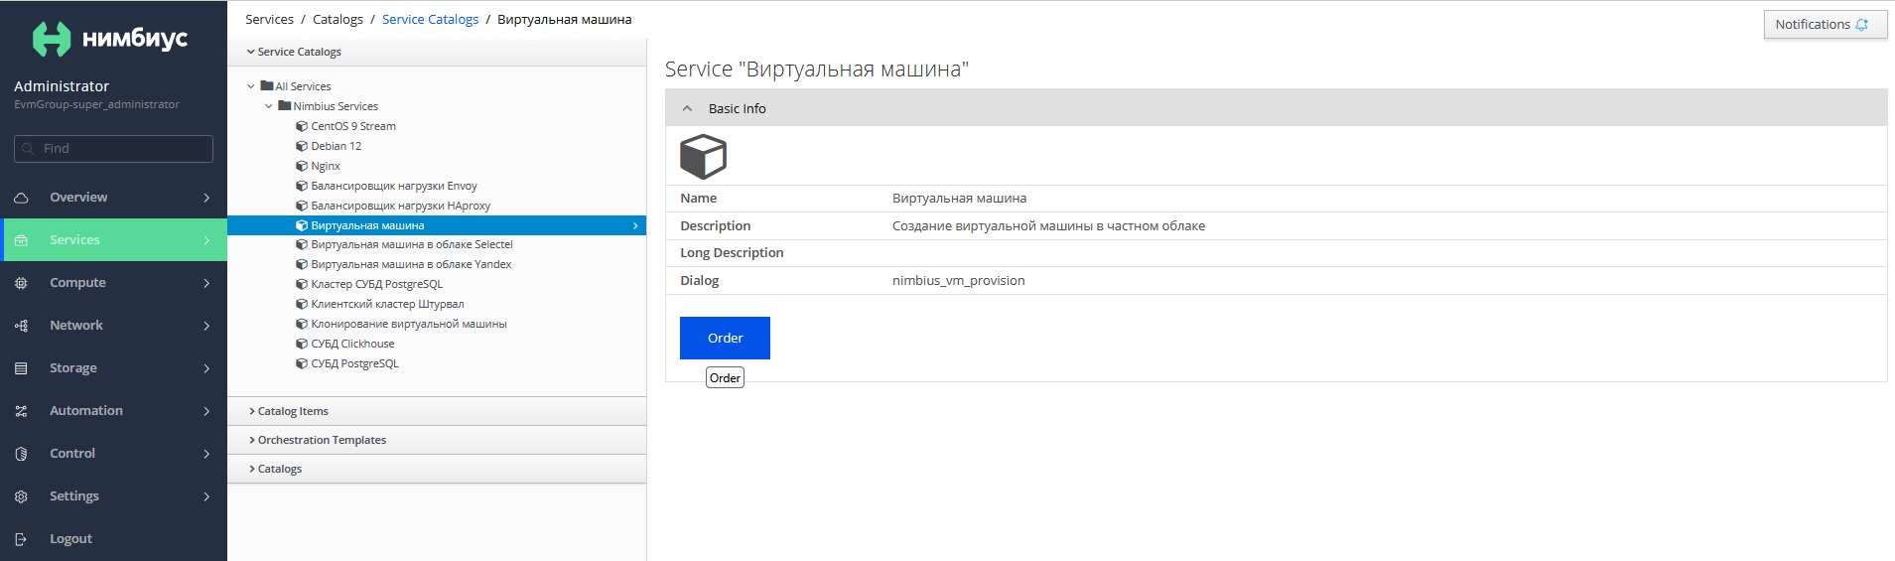This screenshot has width=1895, height=561.
Task: Click the All Services folder icon
Action: [267, 86]
